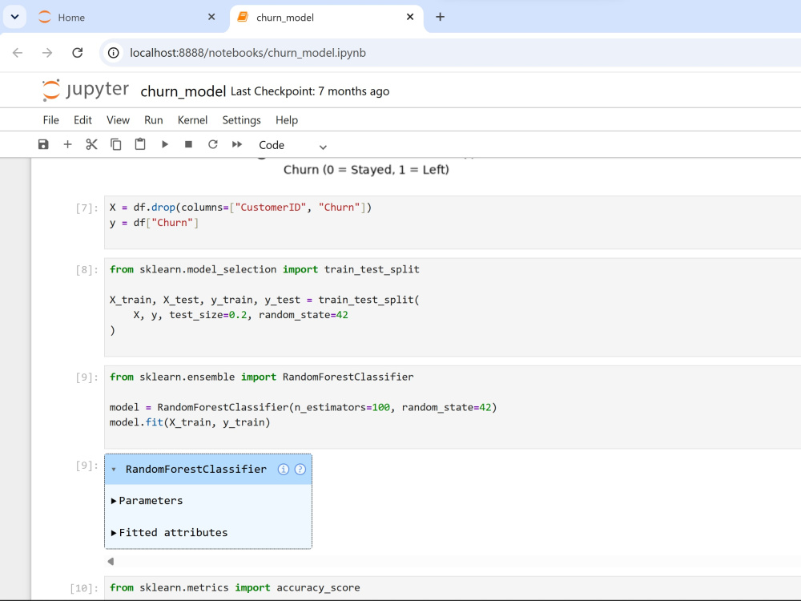The width and height of the screenshot is (801, 601).
Task: View site information icon in address bar
Action: click(x=114, y=53)
